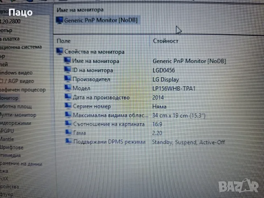Select the Име на монитора field label
Image resolution: width=264 pixels, height=198 pixels.
point(96,61)
